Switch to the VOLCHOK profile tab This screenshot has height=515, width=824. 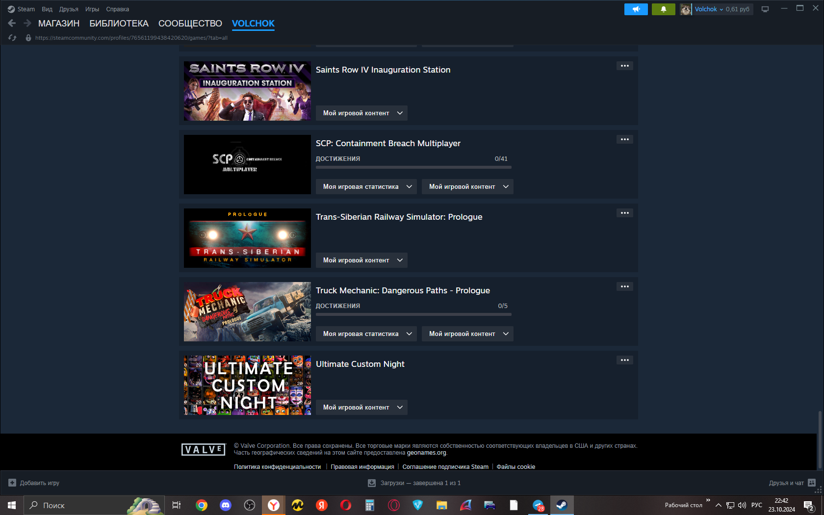[x=253, y=24]
